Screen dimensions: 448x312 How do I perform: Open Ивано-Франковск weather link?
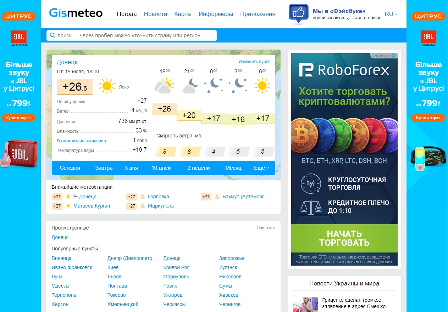72,267
